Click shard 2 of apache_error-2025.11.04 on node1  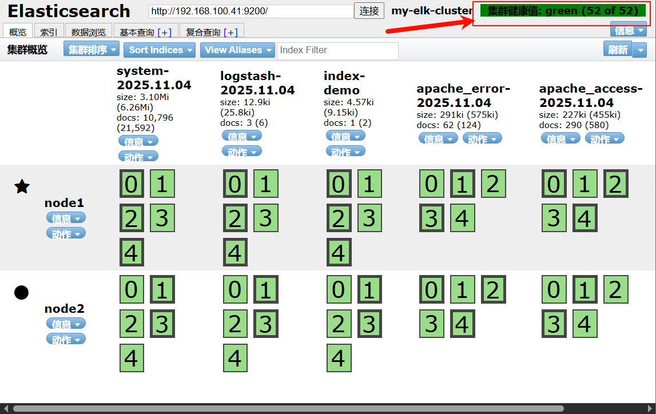pos(493,184)
